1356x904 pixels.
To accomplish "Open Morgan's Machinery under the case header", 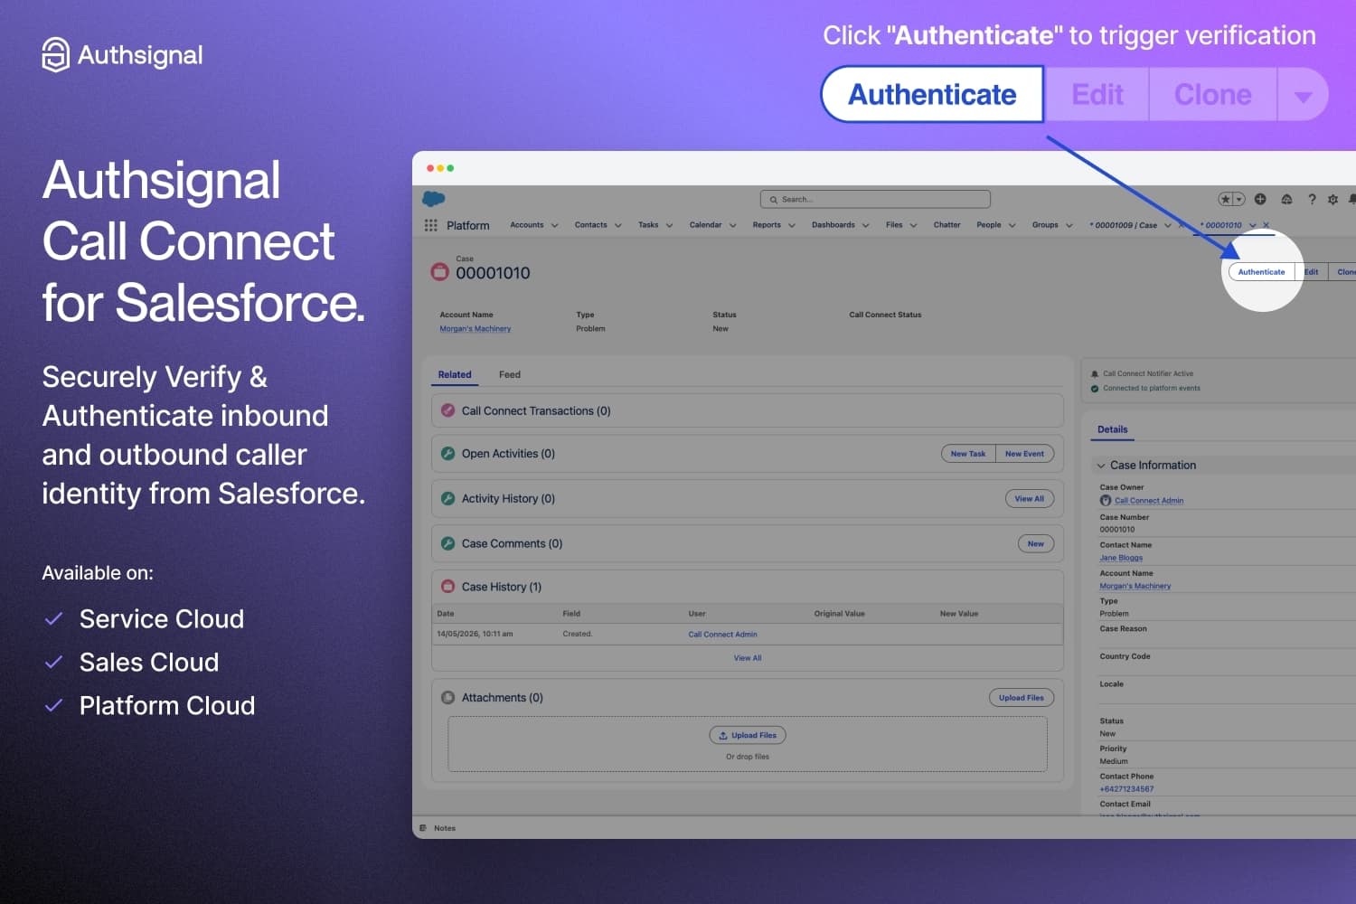I will tap(476, 329).
